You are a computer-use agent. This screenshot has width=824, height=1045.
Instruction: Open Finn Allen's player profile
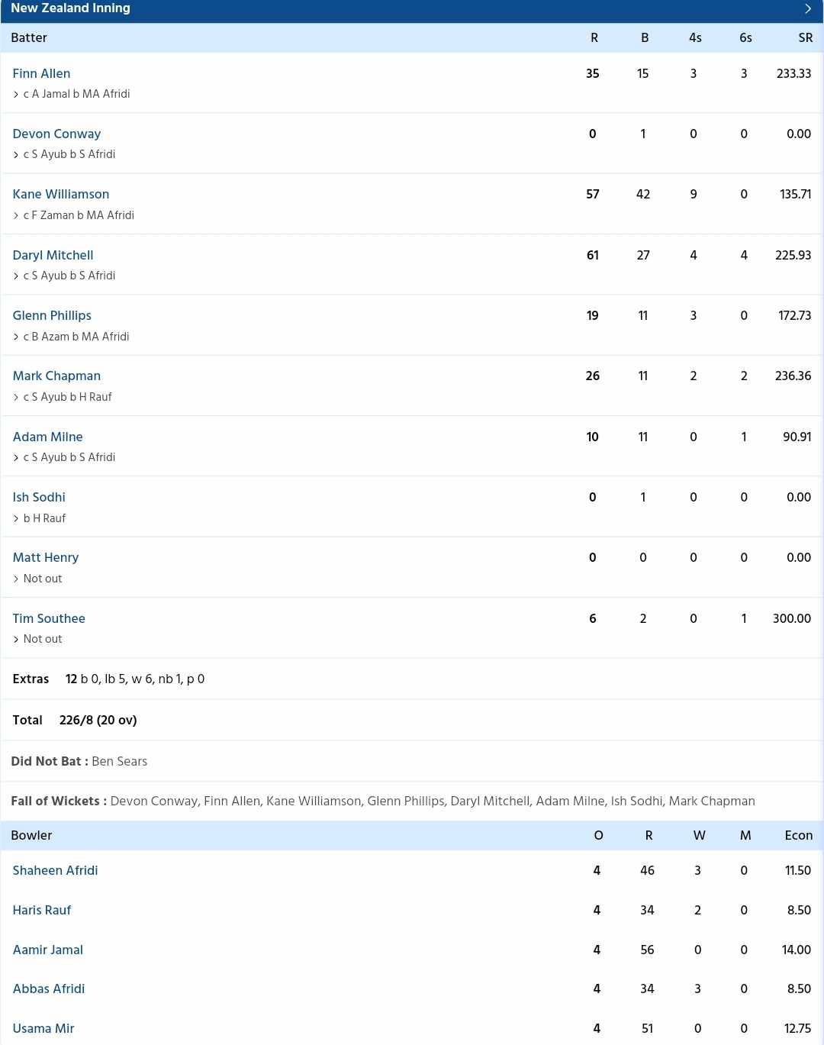(x=41, y=73)
